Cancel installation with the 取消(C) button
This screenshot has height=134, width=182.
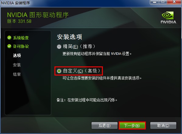click(163, 125)
